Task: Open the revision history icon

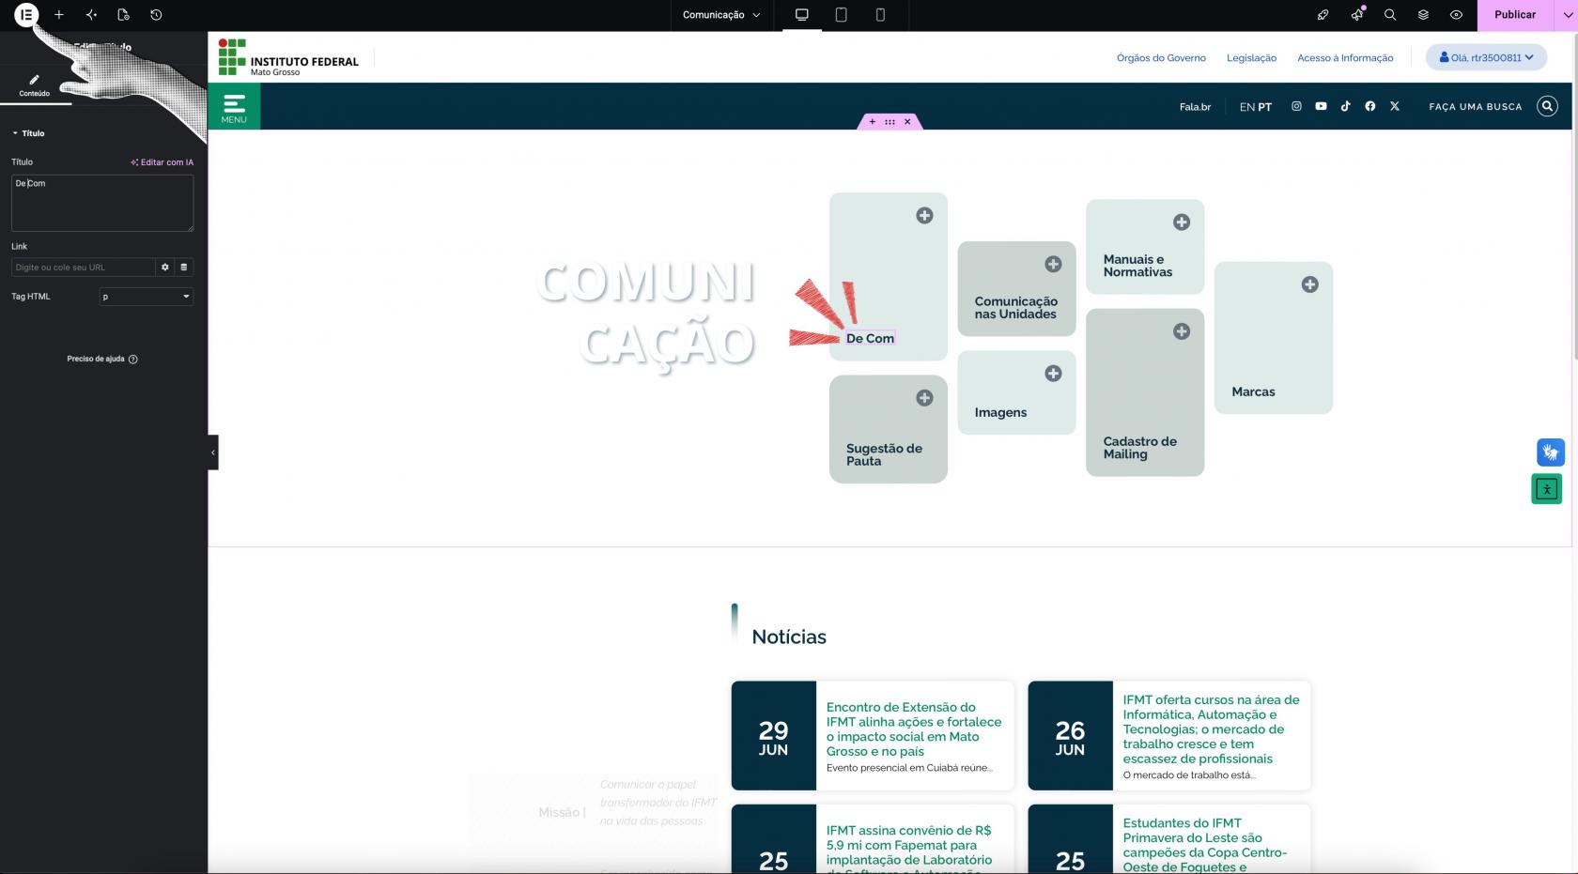Action: (x=156, y=15)
